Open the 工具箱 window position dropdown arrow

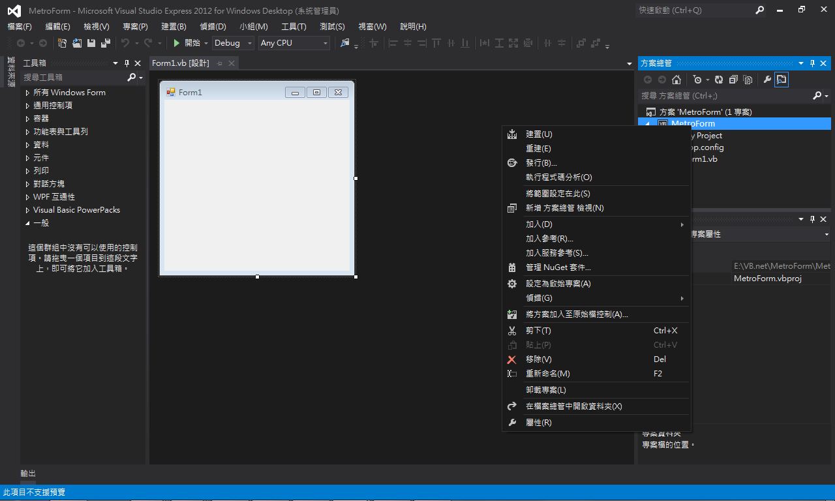point(115,63)
